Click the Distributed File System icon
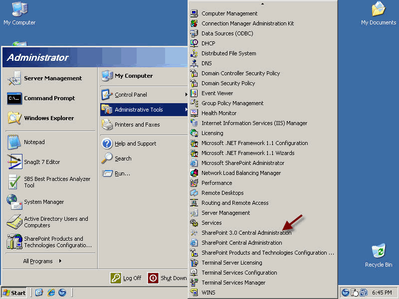 (194, 53)
